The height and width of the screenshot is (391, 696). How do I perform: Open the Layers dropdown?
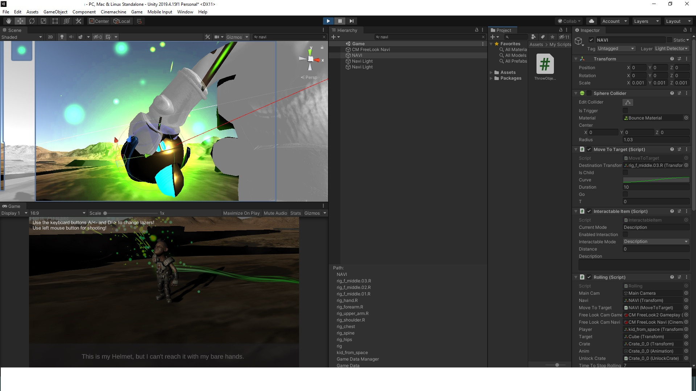(x=646, y=21)
